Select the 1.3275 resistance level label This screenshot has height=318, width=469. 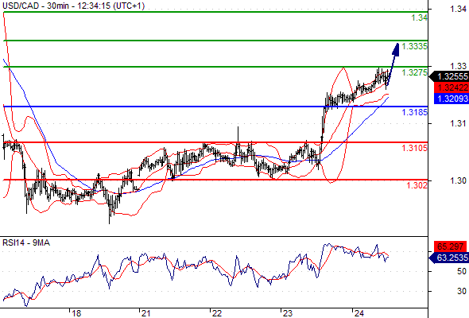tap(415, 72)
